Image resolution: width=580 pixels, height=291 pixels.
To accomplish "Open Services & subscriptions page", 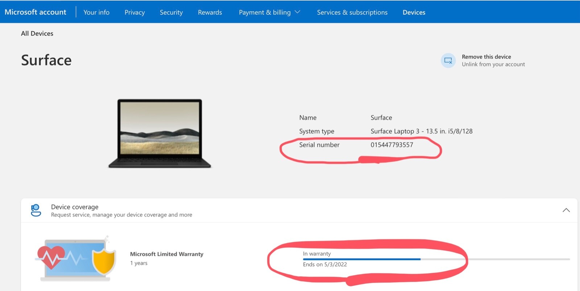I will point(352,12).
